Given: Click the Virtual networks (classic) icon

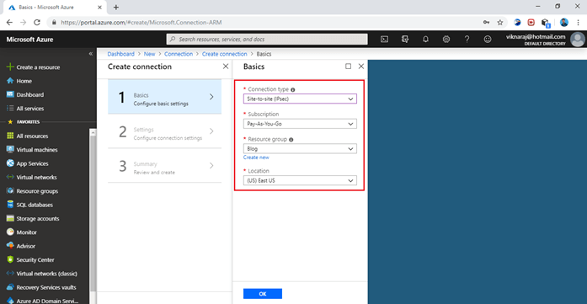Looking at the screenshot, I should pyautogui.click(x=10, y=274).
